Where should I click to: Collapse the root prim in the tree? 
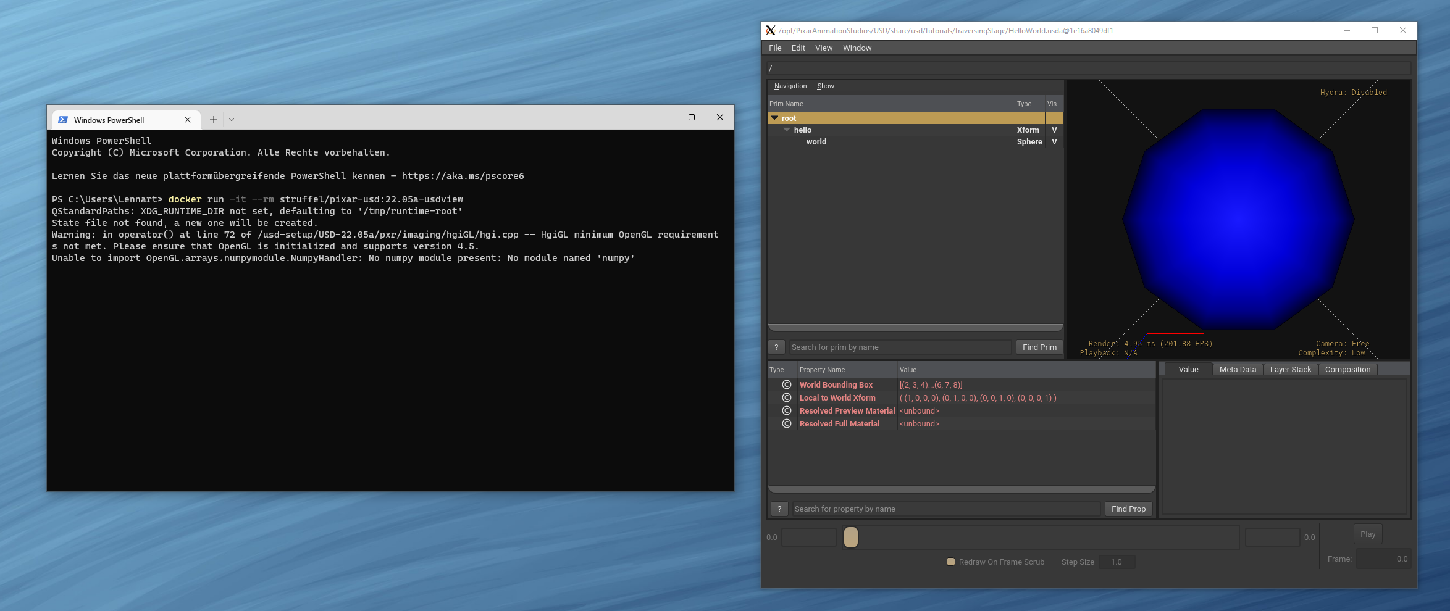[774, 117]
